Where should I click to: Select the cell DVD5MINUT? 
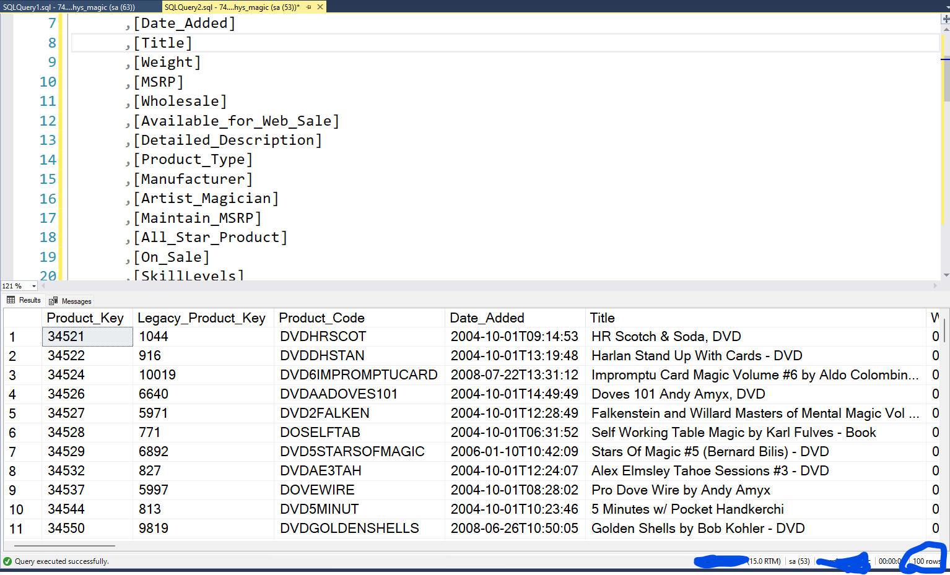[x=359, y=509]
